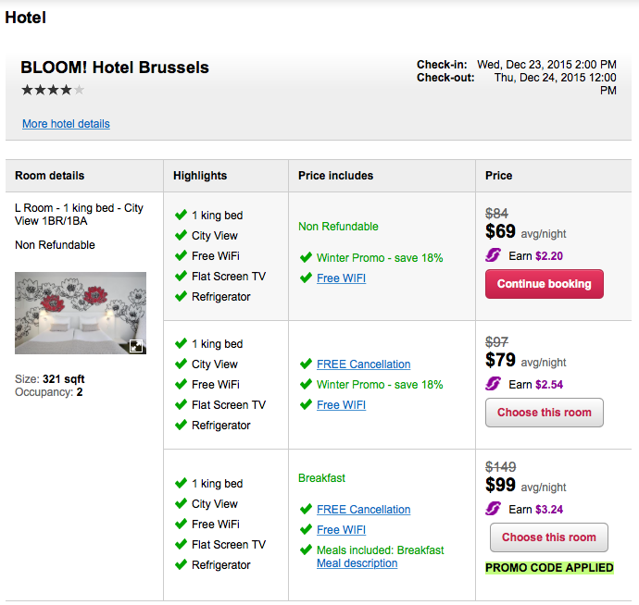Choose this room for $99 with breakfast
The height and width of the screenshot is (605, 639).
(548, 537)
